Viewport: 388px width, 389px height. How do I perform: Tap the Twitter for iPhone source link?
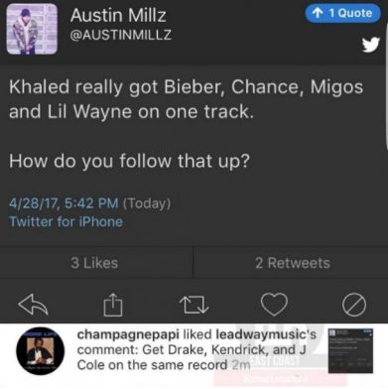point(65,221)
